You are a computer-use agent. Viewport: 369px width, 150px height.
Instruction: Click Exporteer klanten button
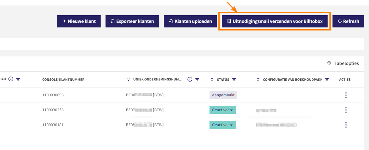click(x=132, y=21)
